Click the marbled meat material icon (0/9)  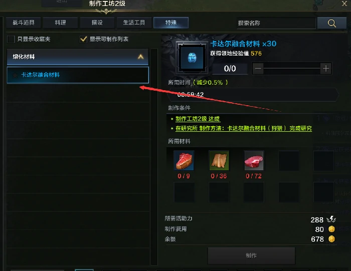tap(184, 160)
